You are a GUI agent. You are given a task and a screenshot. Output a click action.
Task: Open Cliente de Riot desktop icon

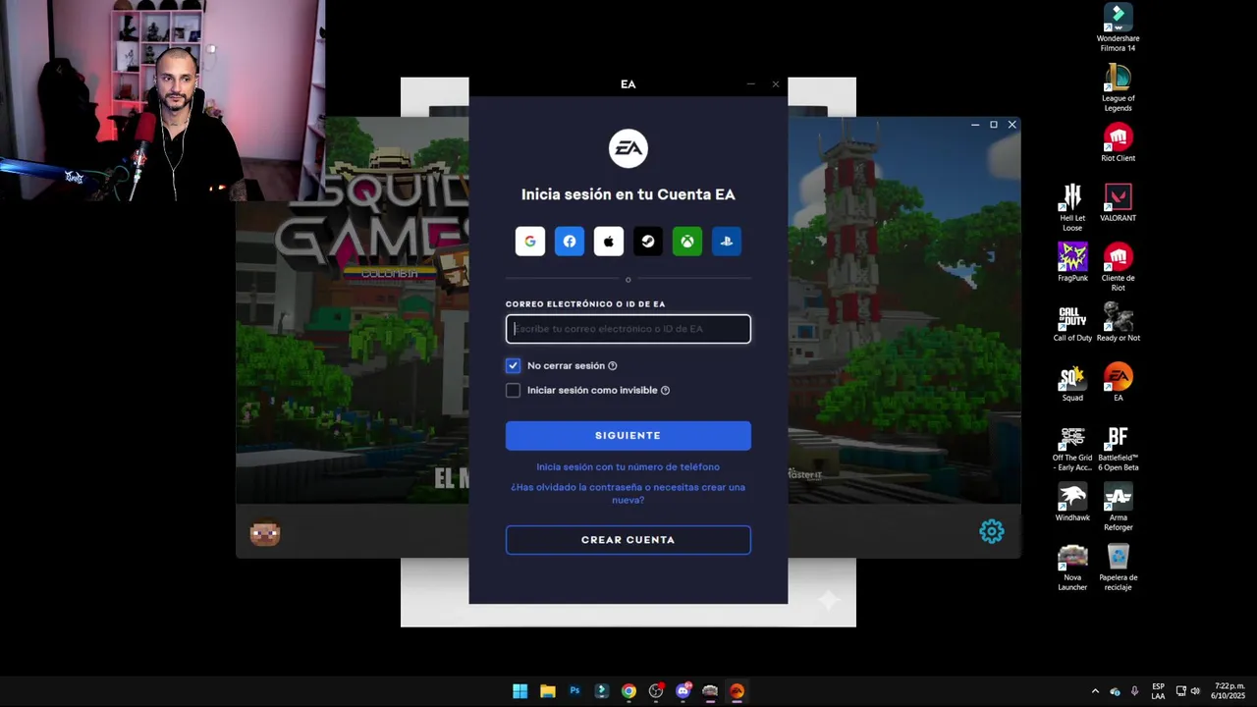1118,267
